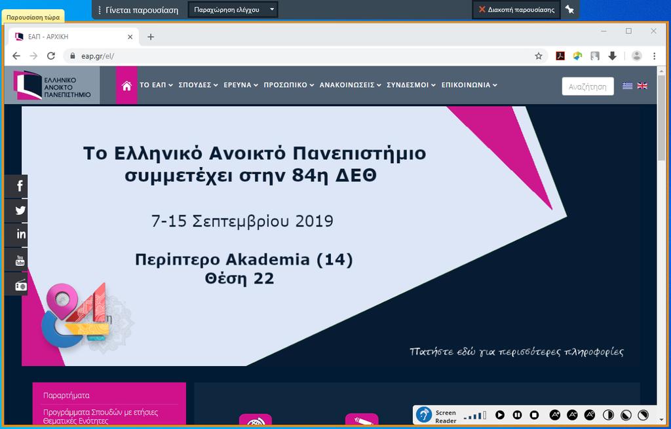Screen dimensions: 671x429
Task: Stop presenting with Διακοπή παρουσίασης
Action: coord(516,9)
